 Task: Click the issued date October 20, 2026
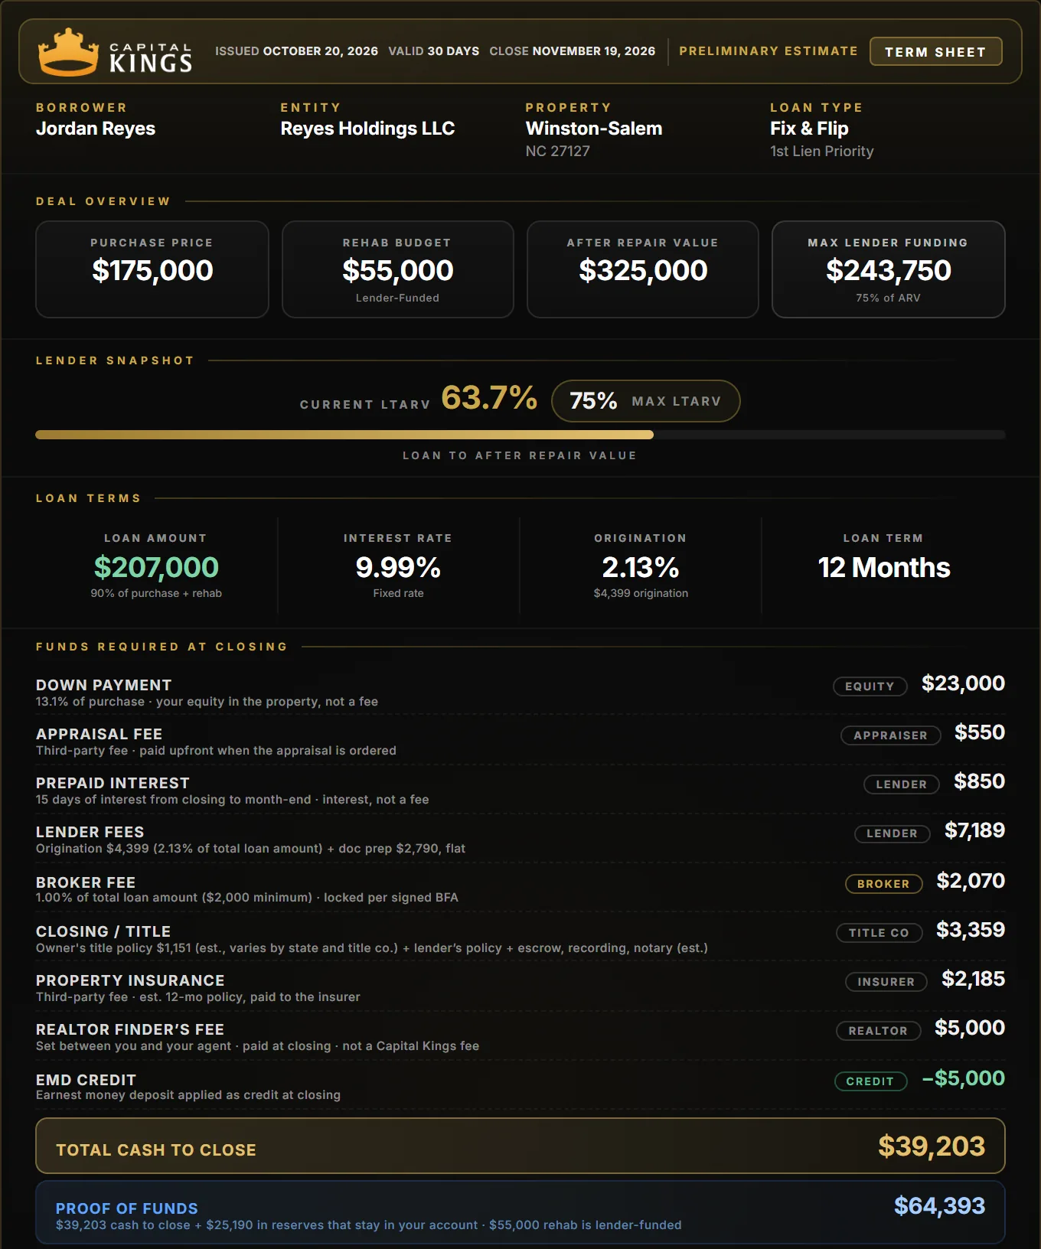click(x=321, y=51)
